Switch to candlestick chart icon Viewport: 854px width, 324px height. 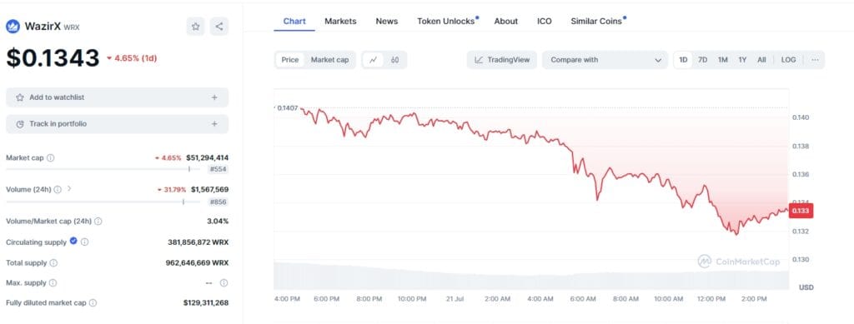[x=394, y=60]
